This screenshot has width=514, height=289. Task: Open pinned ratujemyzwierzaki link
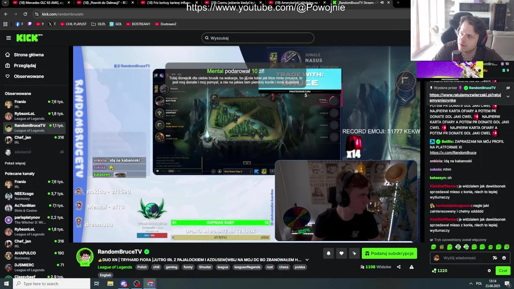(x=465, y=98)
